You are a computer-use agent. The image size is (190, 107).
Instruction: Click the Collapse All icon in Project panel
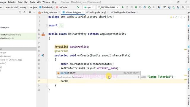(24, 12)
